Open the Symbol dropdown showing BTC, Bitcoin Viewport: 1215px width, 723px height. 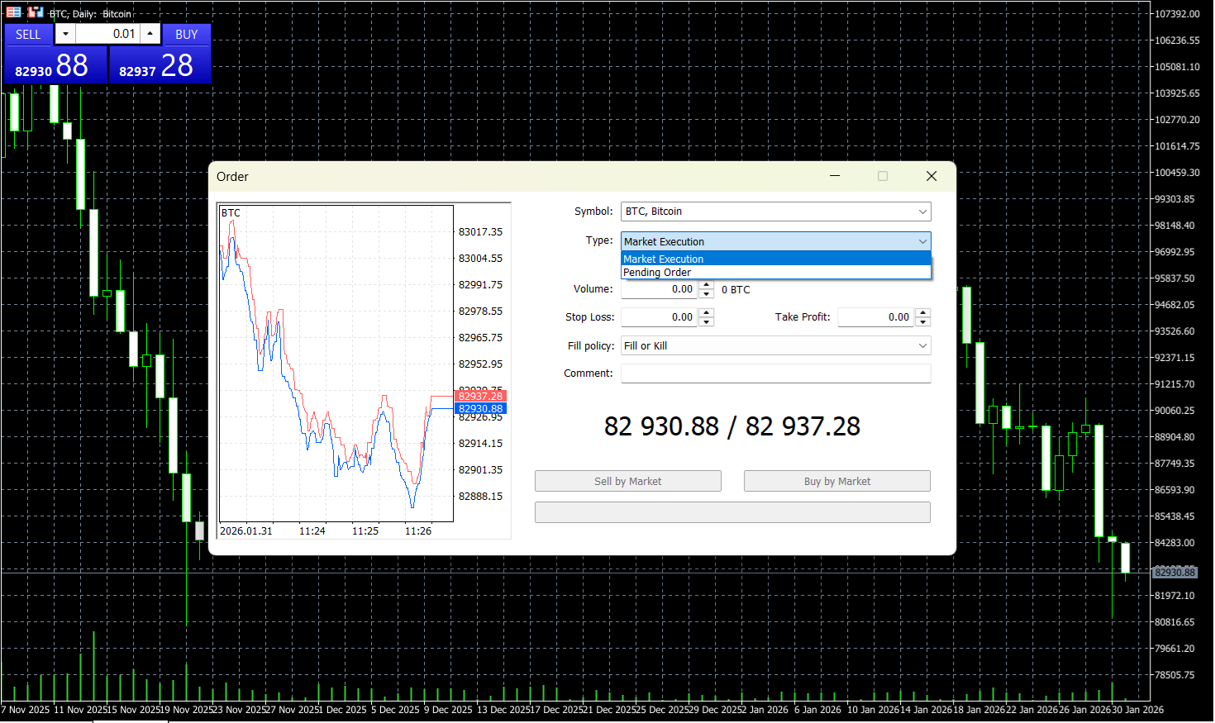point(775,212)
